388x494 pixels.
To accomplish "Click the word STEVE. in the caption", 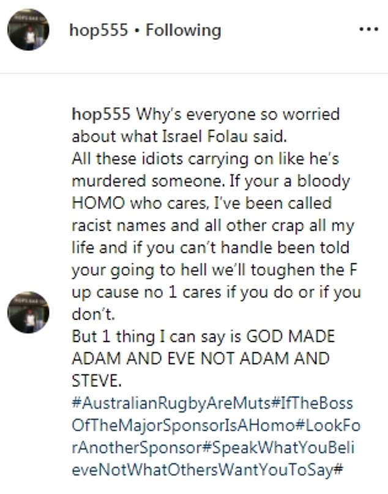I will [97, 381].
